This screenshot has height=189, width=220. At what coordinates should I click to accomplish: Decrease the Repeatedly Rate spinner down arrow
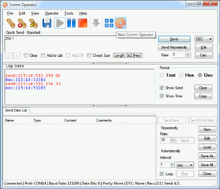172,141
